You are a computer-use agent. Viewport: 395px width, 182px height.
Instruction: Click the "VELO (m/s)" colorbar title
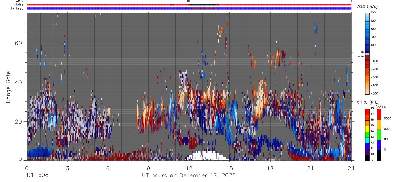tap(368, 7)
